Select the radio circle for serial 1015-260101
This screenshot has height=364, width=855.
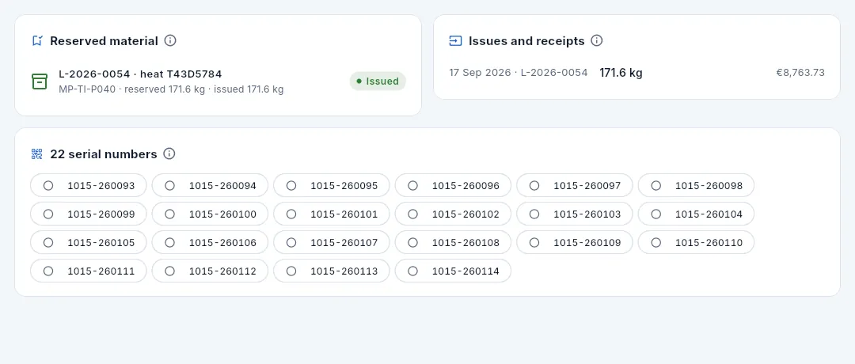[291, 214]
